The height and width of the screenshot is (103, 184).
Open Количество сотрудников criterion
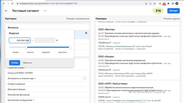pos(47,100)
